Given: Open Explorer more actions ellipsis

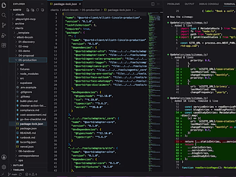Looking at the screenshot, I should point(42,4).
